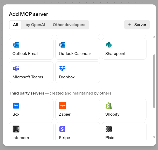This screenshot has height=150, width=158.
Task: Click the purple Stripe icon
Action: click(x=62, y=129)
